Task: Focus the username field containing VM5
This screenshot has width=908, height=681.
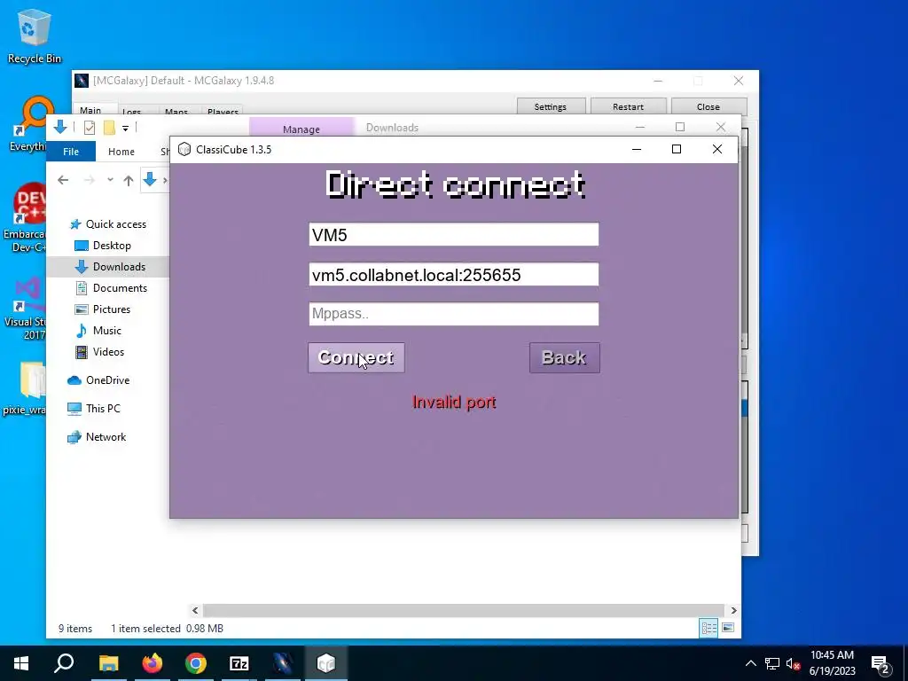Action: (453, 234)
